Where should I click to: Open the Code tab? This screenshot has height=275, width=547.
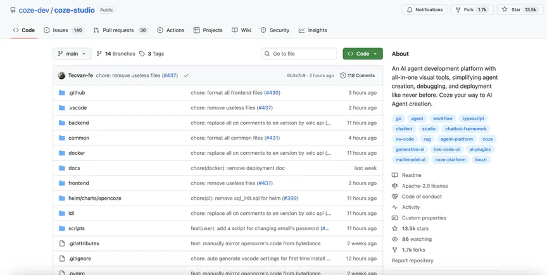(x=23, y=30)
